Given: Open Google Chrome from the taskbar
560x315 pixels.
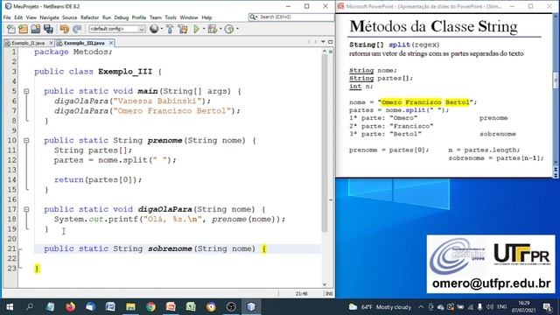Looking at the screenshot, I should coord(150,307).
